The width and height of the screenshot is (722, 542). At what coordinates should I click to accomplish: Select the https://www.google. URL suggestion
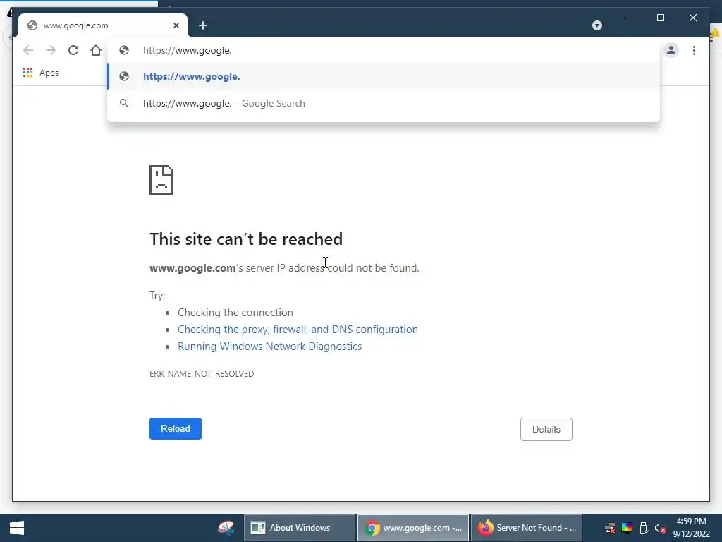383,76
